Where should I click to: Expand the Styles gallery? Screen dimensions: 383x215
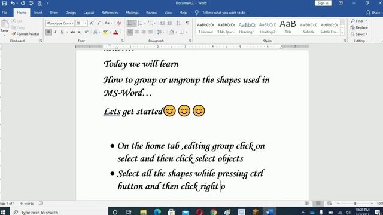(342, 33)
